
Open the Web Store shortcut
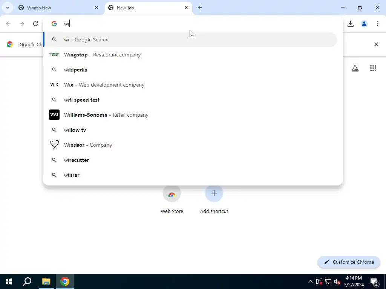[172, 199]
